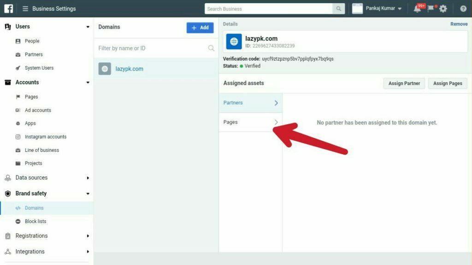
Task: Open settings gear icon in top bar
Action: point(443,9)
